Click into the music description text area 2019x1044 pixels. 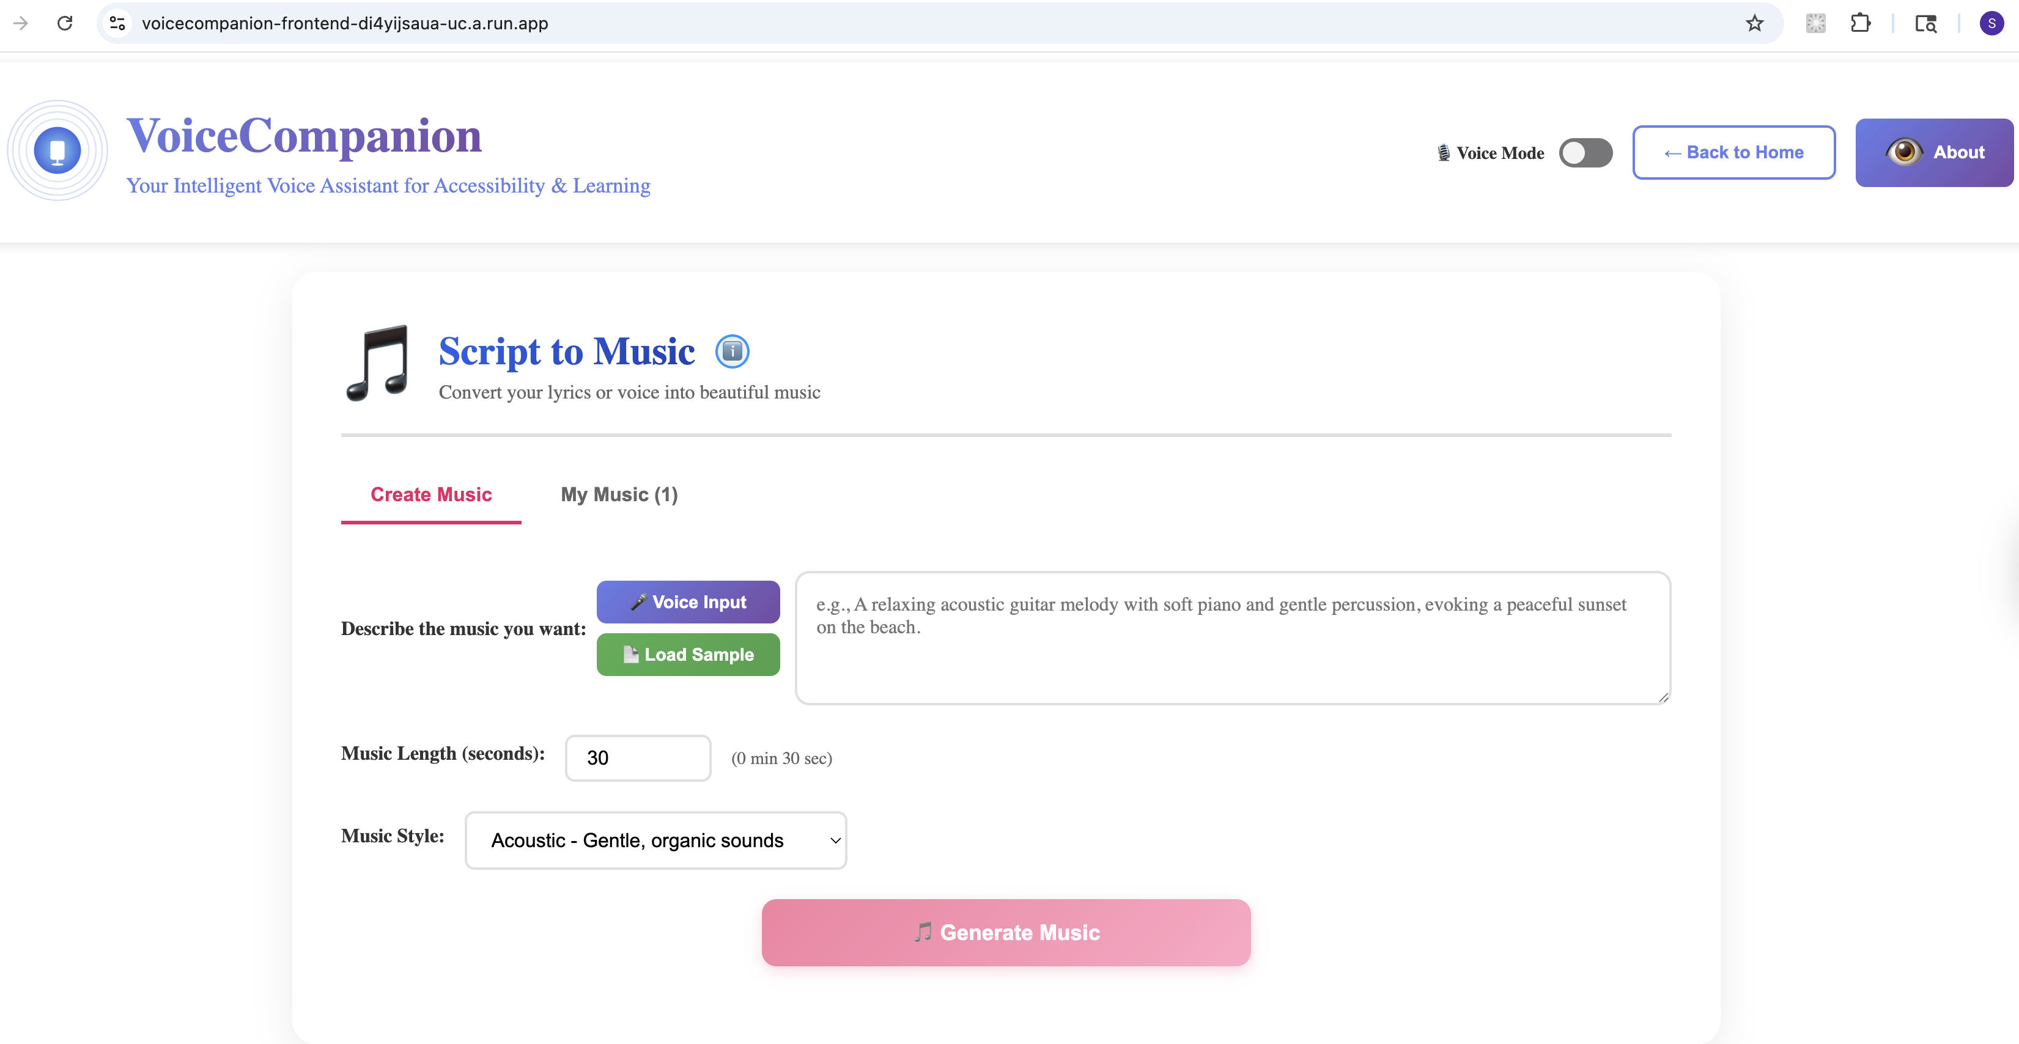(1232, 638)
